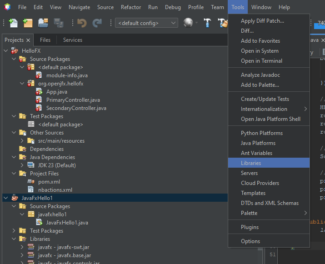Choose Libraries from the Tools menu
Screen dimensions: 325x264
pyautogui.click(x=269, y=163)
